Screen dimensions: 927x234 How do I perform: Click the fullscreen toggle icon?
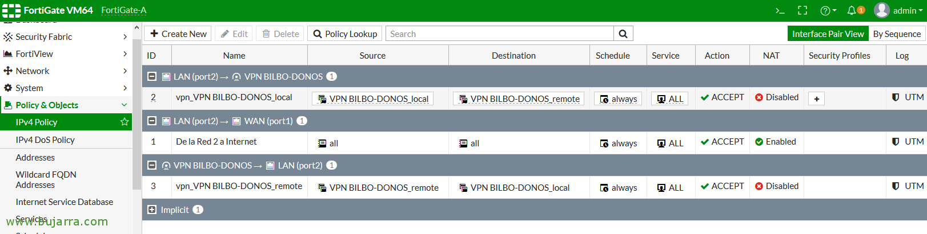(802, 10)
